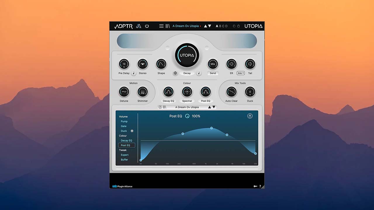Click the 100% scale knob beside Post EQ
Image resolution: width=374 pixels, height=210 pixels.
click(x=187, y=116)
